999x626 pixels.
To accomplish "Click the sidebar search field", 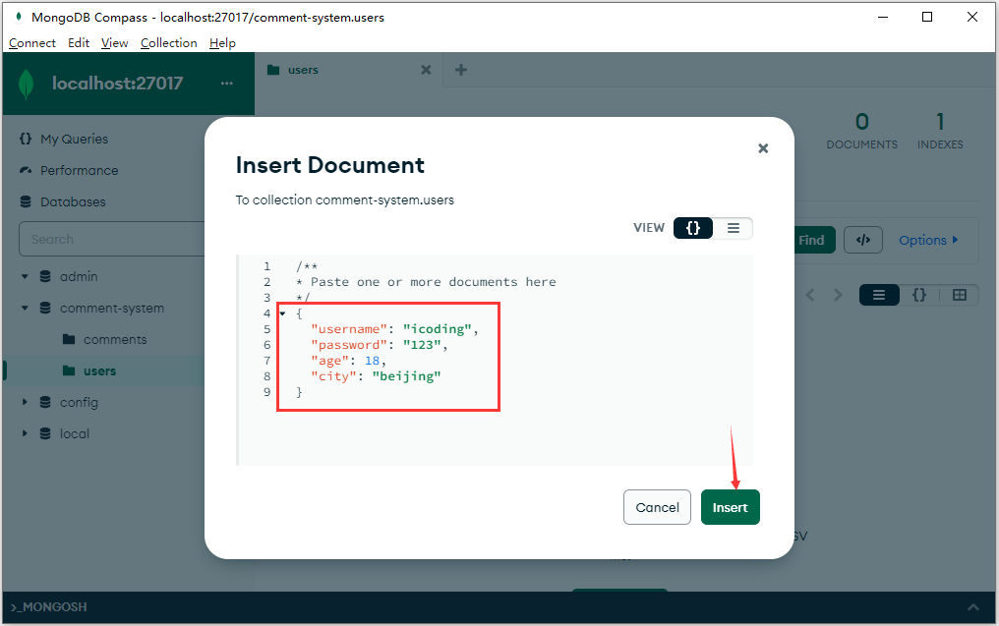I will [x=128, y=239].
